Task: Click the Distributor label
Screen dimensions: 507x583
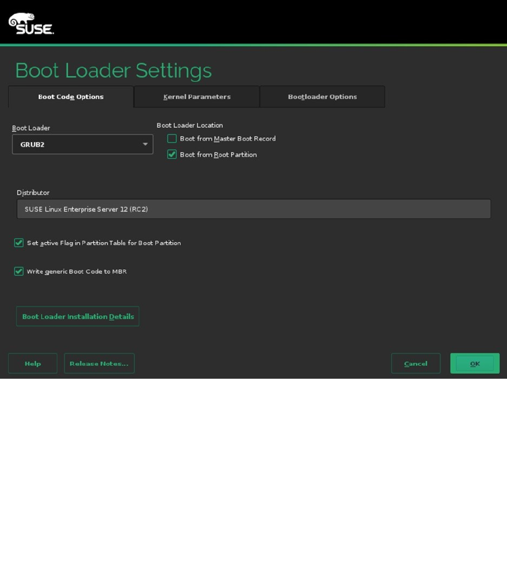Action: (x=33, y=192)
